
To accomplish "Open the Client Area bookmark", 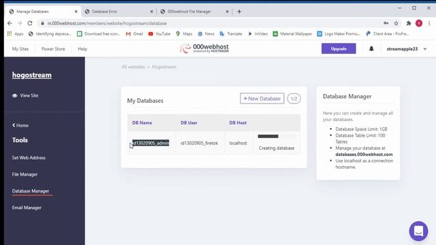I will click(x=387, y=34).
